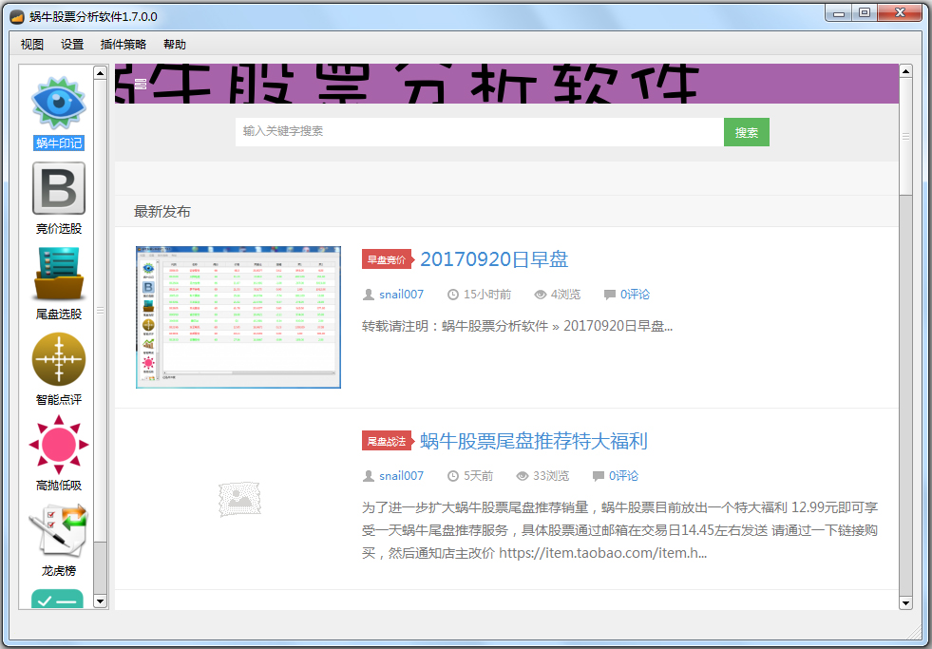Click the sidebar scroll up arrow

pos(101,72)
